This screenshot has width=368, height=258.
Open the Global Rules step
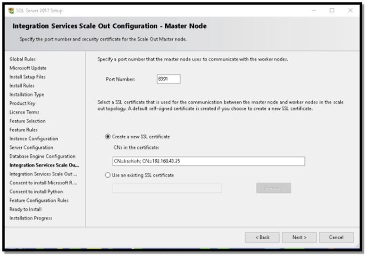click(23, 59)
